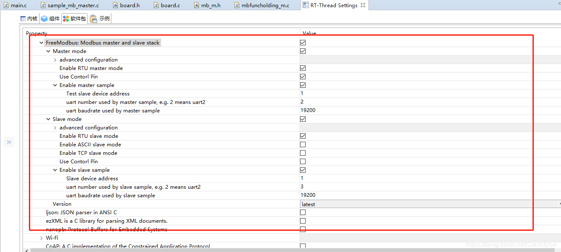Click the RT-Thread Settings tab icon
Viewport: 561px width, 252px height.
click(306, 6)
